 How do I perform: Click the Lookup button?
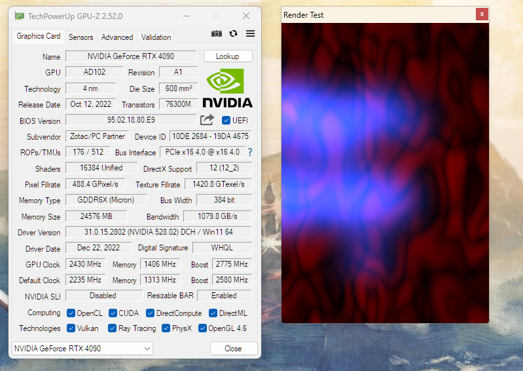(x=228, y=56)
